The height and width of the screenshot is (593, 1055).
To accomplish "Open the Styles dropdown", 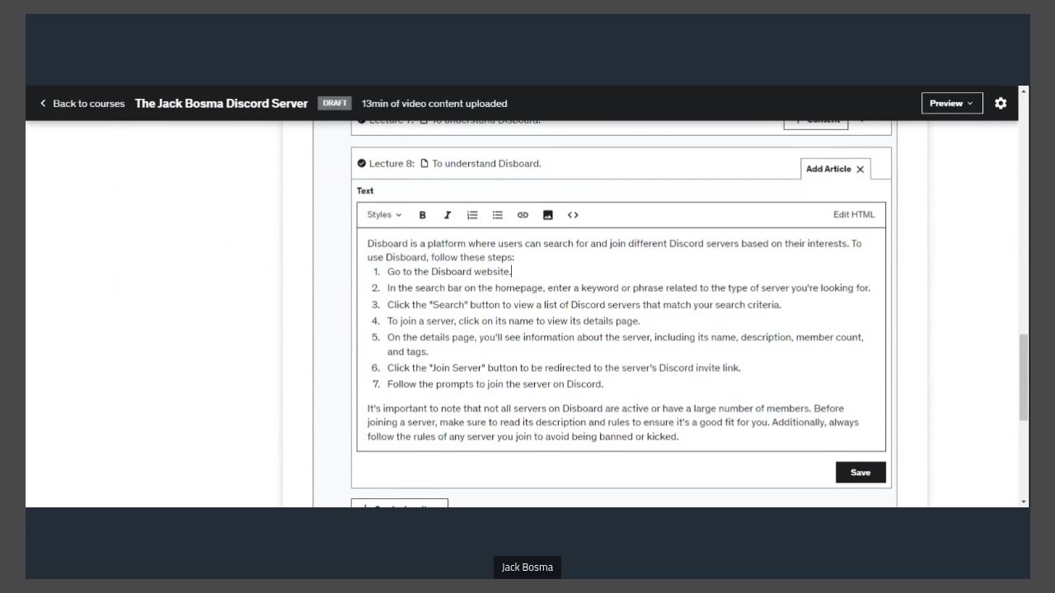I will (384, 215).
